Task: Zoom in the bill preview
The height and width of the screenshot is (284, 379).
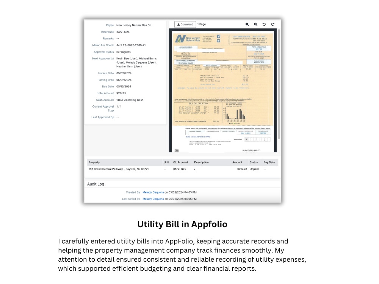Action: (x=255, y=24)
